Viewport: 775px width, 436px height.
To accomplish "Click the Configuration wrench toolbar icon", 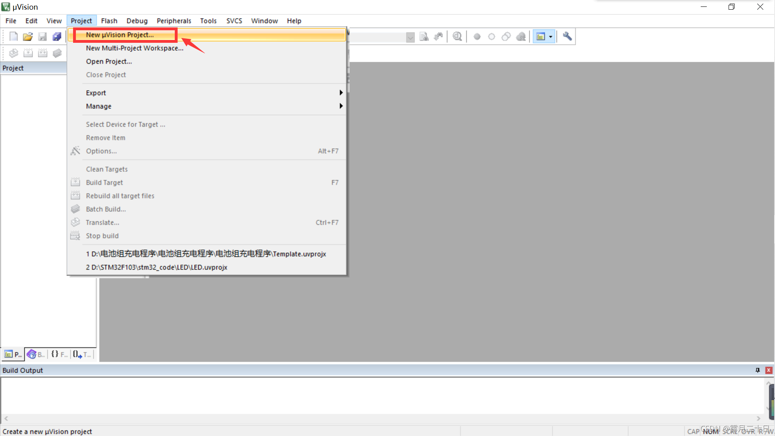I will pos(567,37).
